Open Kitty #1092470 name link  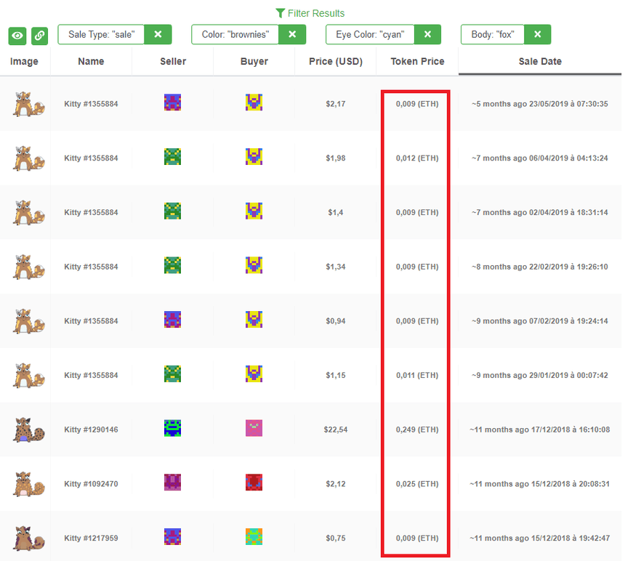tap(91, 484)
